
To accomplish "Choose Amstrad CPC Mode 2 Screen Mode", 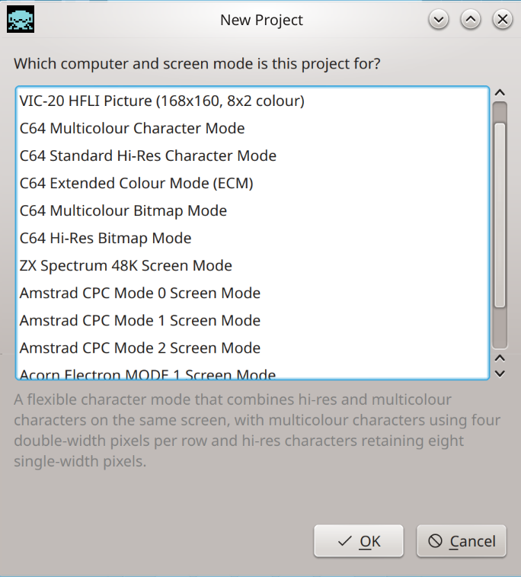I will pos(253,348).
